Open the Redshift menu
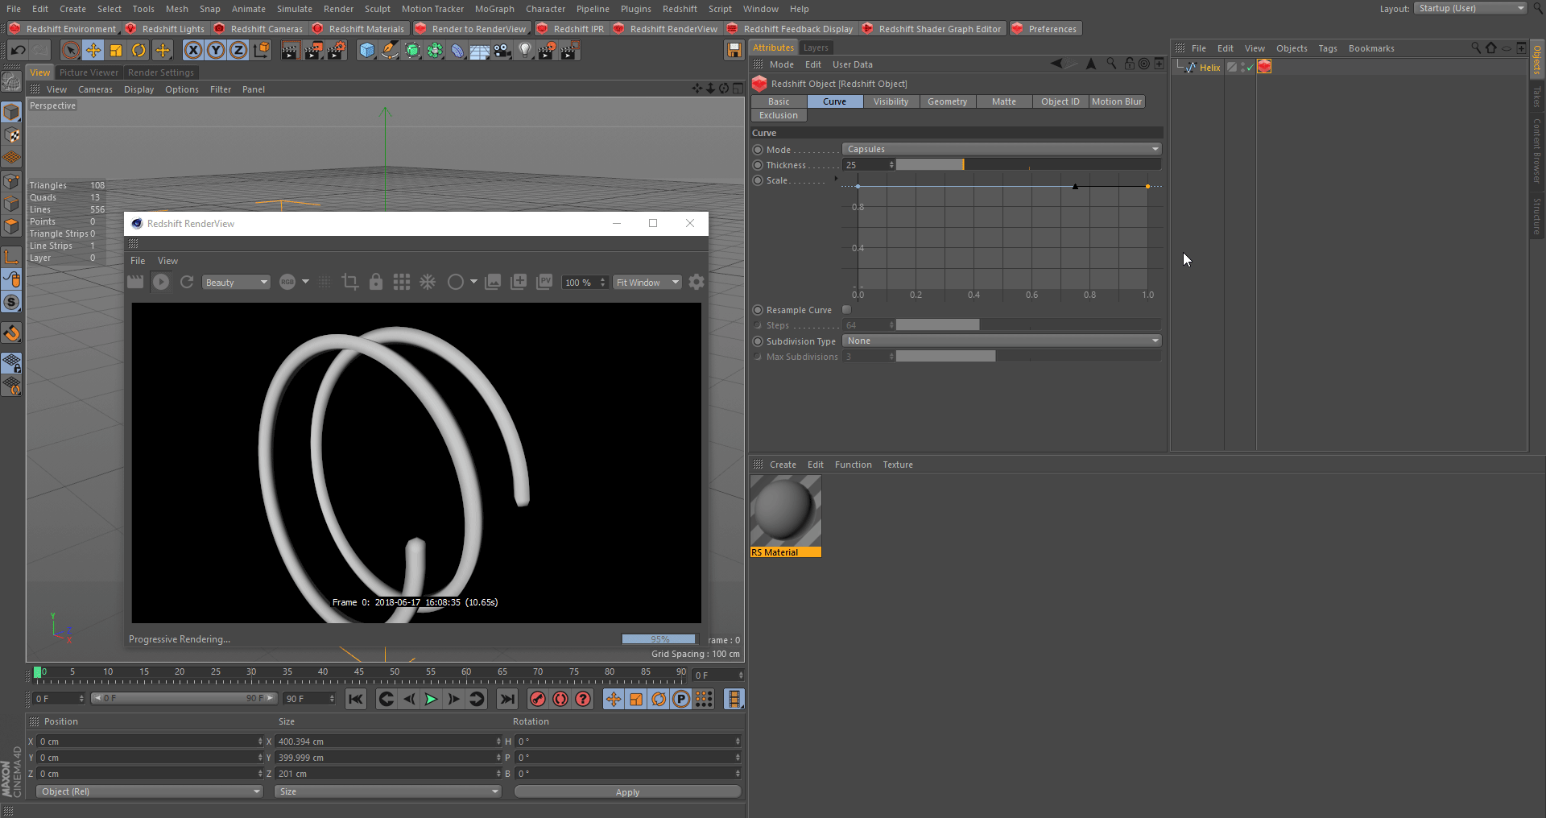 [680, 9]
